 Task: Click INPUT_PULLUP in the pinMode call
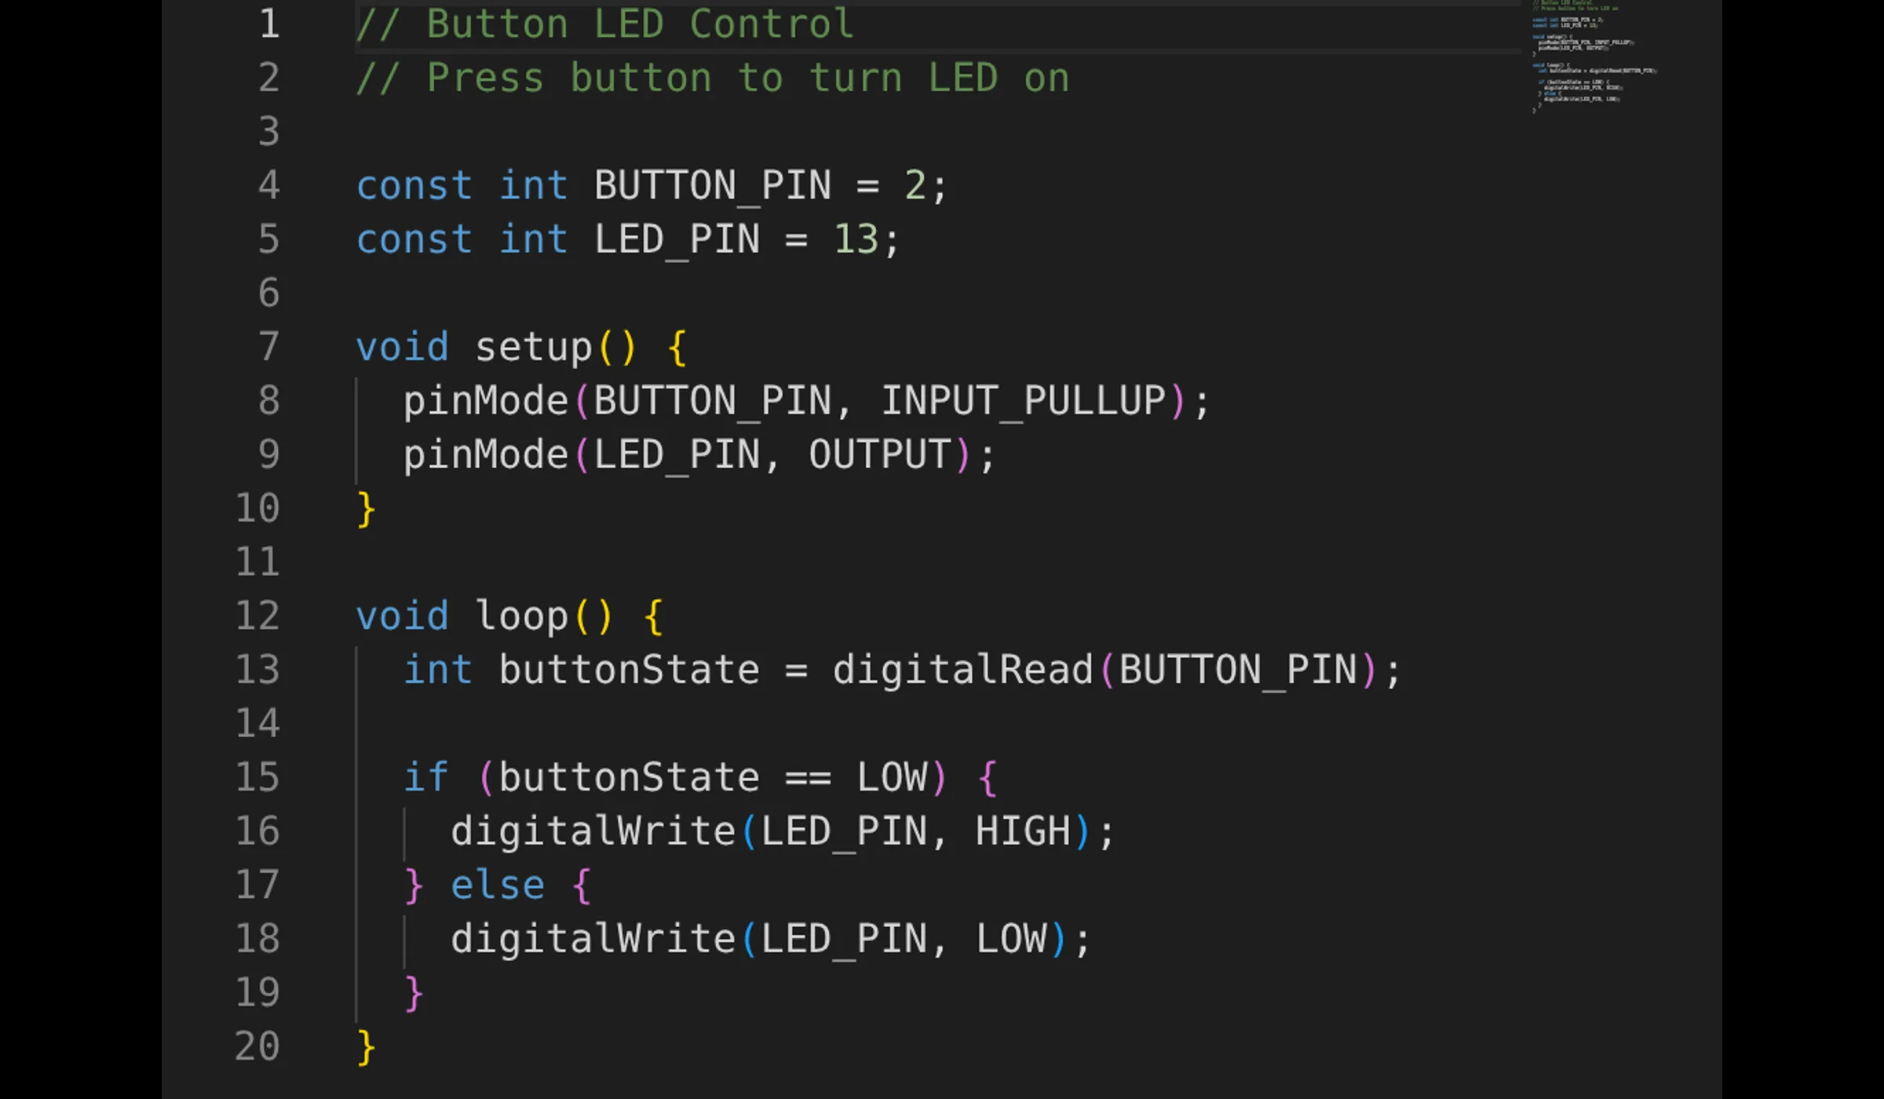click(1023, 402)
